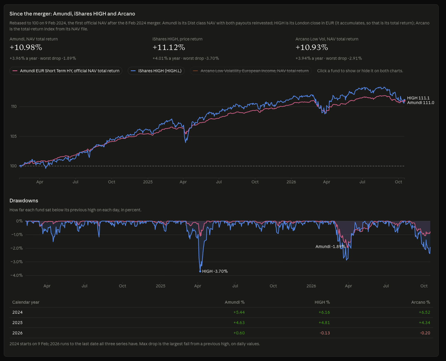The width and height of the screenshot is (446, 361).
Task: Click the +6.16 HIGH 2024 cell
Action: (x=324, y=312)
